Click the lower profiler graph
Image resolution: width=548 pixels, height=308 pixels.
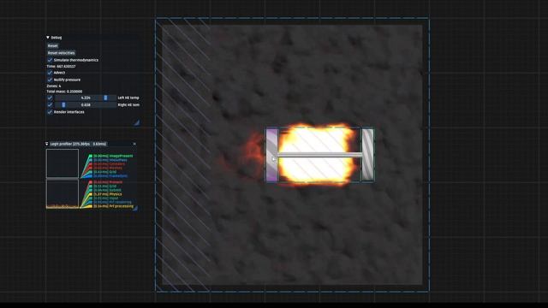pos(63,194)
